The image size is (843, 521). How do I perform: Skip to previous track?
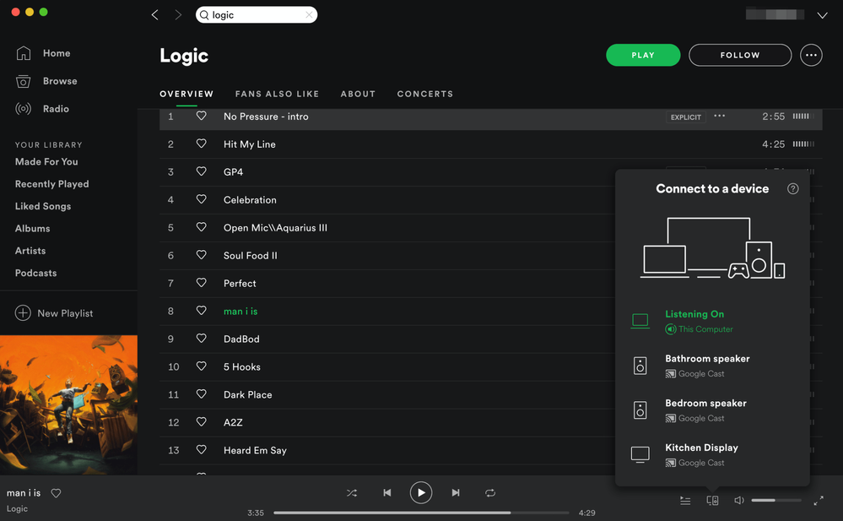(387, 492)
